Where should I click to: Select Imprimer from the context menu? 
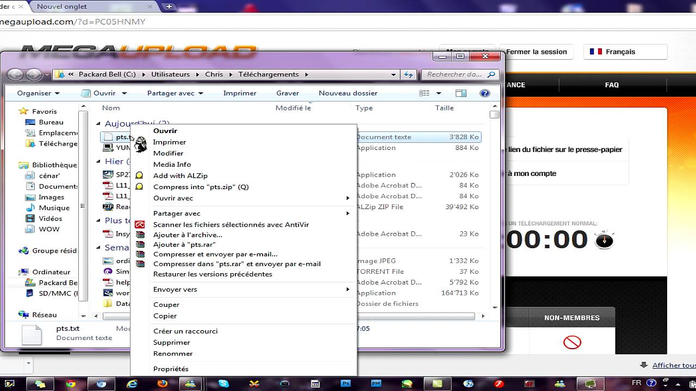click(x=170, y=142)
